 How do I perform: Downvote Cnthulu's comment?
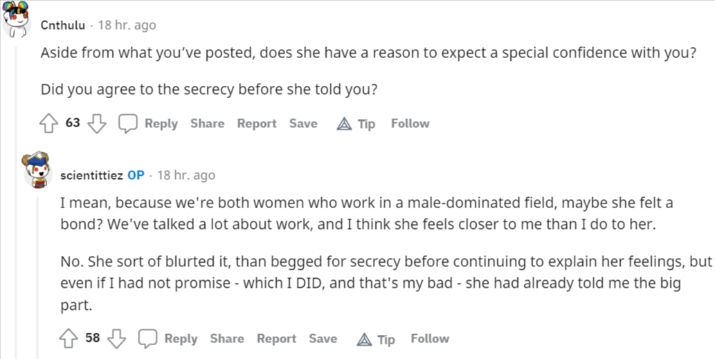97,123
